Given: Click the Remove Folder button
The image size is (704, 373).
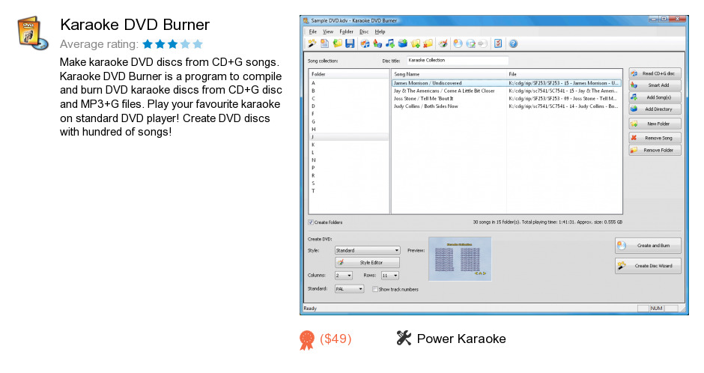Looking at the screenshot, I should [655, 151].
